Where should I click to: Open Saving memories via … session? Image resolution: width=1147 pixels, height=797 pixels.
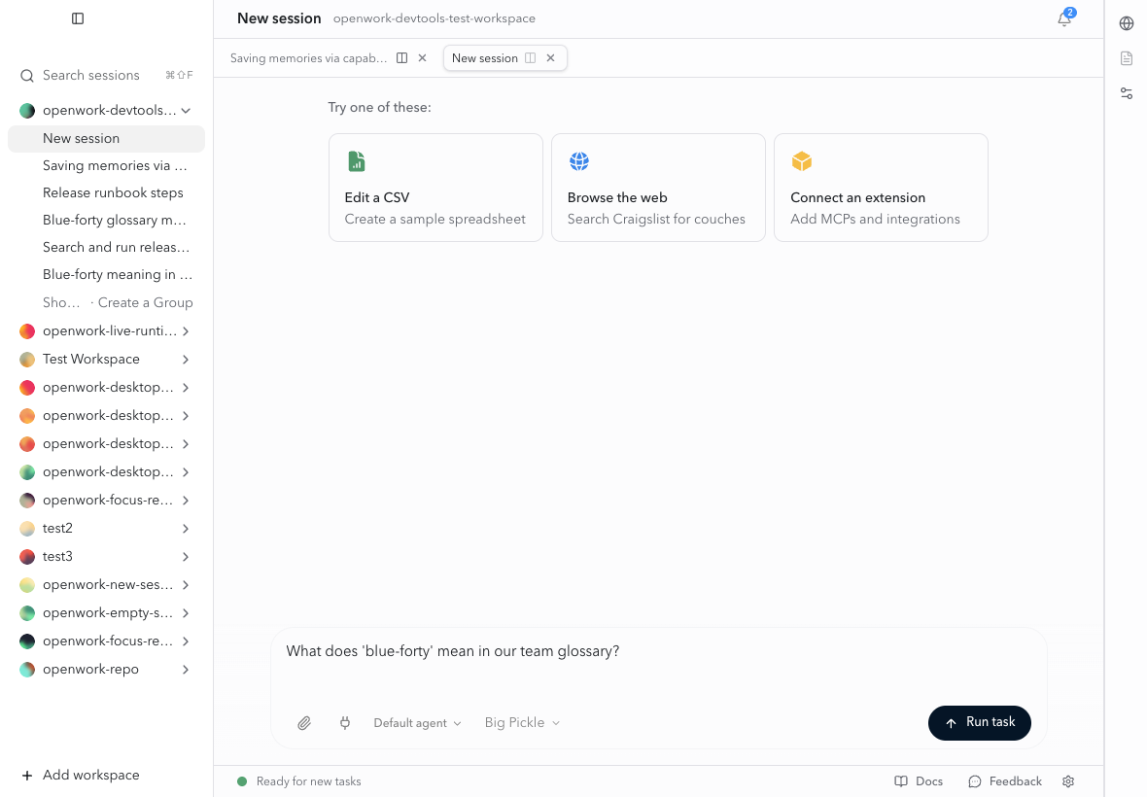pos(106,165)
